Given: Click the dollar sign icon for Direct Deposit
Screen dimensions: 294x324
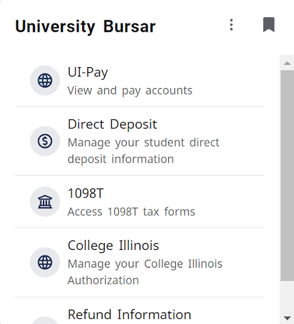Looking at the screenshot, I should [x=45, y=141].
